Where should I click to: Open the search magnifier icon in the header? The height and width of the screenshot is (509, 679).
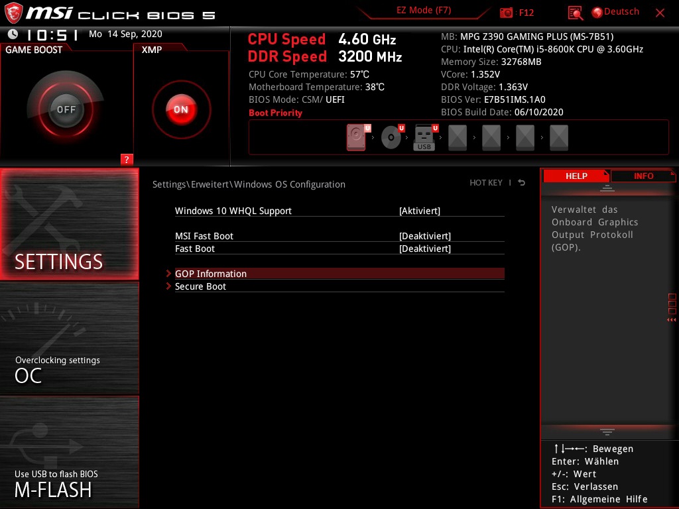pos(574,11)
